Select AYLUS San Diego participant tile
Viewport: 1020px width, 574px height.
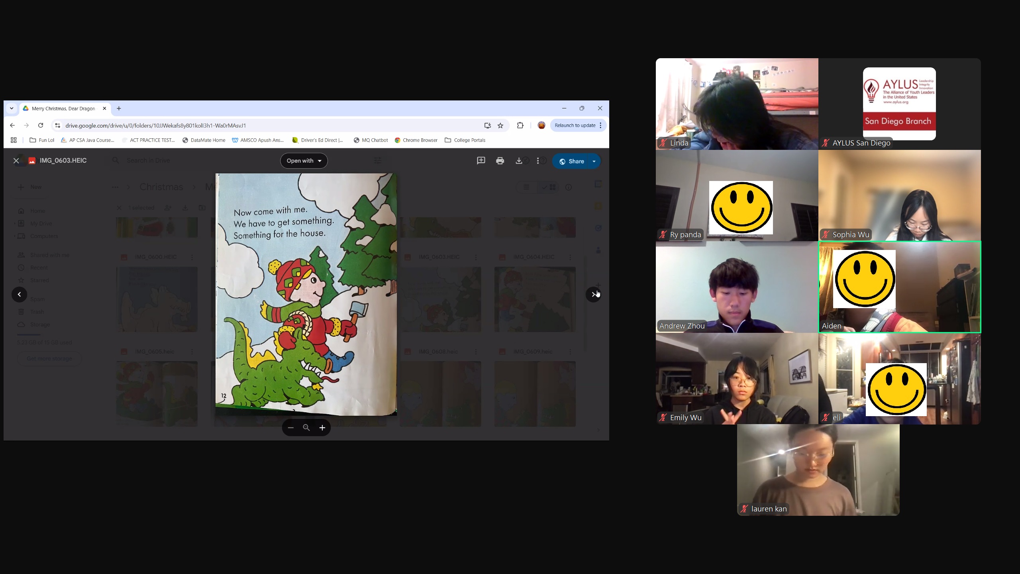900,104
